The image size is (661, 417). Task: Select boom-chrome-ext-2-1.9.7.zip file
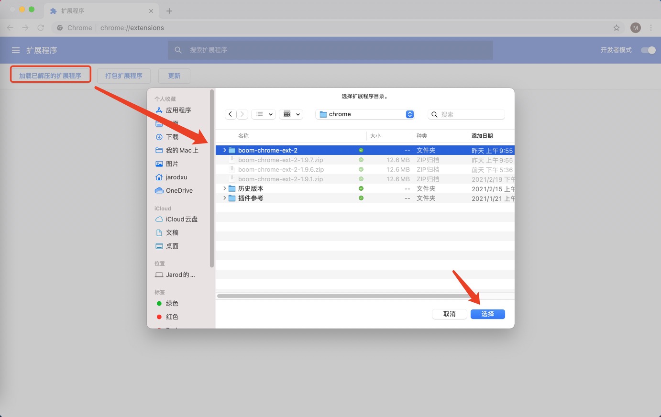[365, 160]
